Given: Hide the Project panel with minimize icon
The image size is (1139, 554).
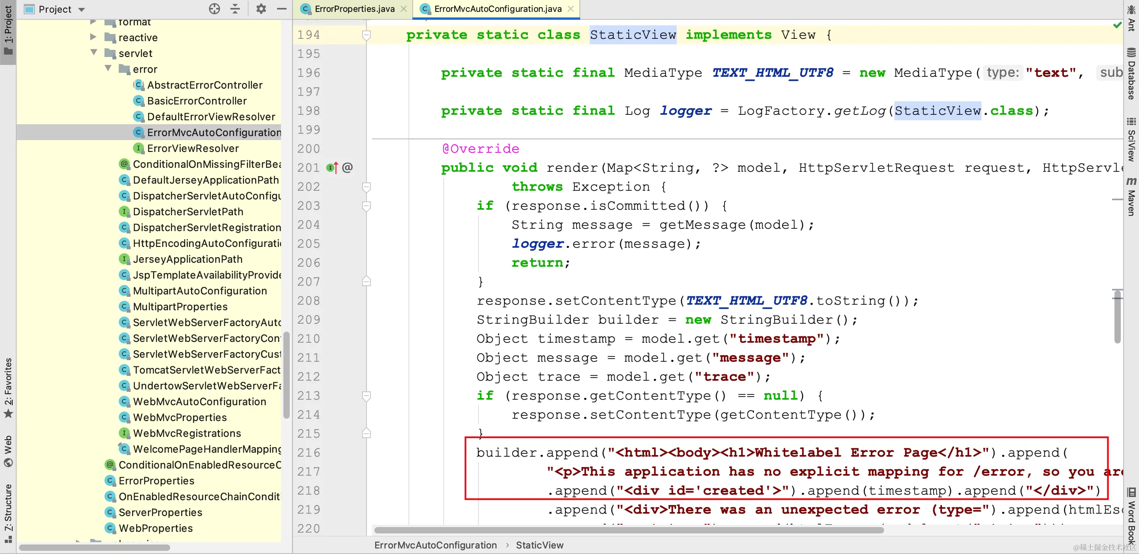Looking at the screenshot, I should [x=282, y=9].
